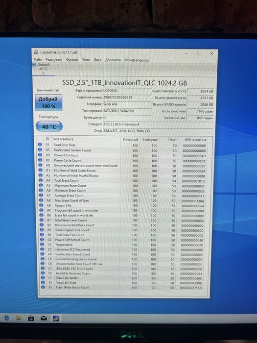Image resolution: width=257 pixels, height=343 pixels.
Task: Click the Поріг column header
Action: (172, 140)
